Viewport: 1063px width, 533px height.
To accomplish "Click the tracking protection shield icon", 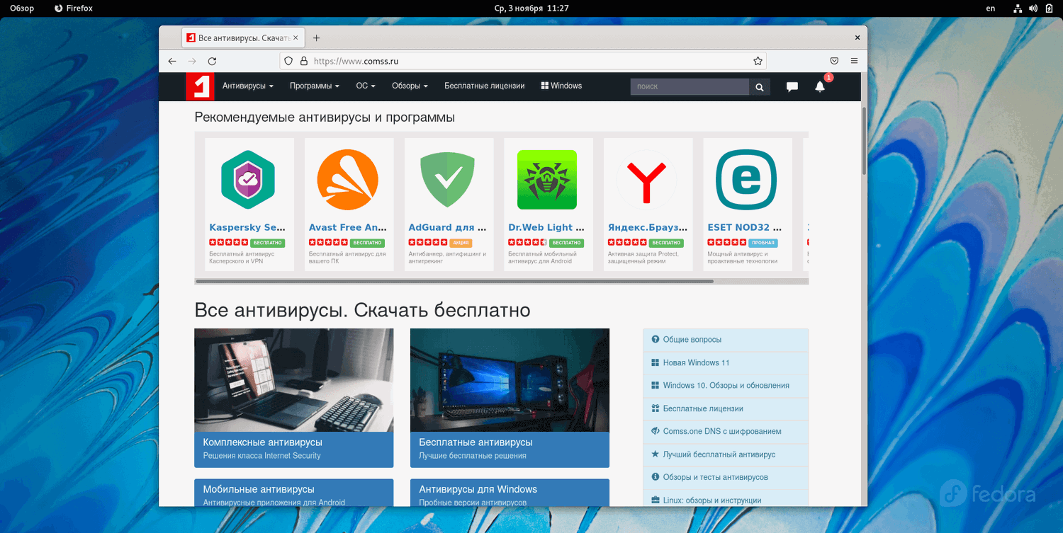I will [288, 62].
